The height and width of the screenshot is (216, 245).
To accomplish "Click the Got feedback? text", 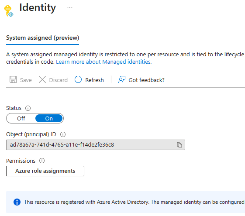I will point(146,80).
